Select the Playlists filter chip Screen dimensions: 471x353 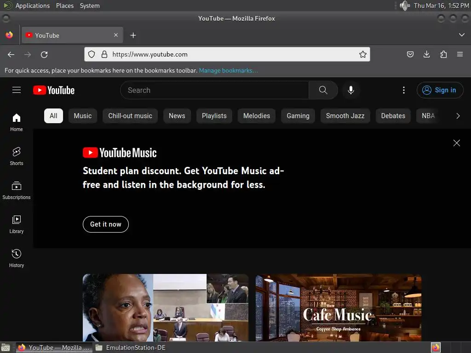(x=214, y=116)
